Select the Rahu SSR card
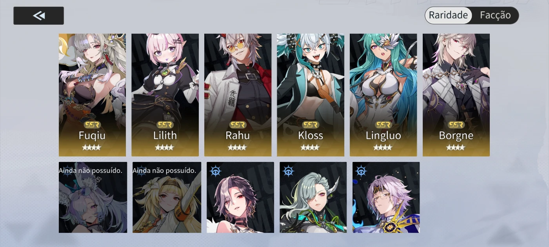This screenshot has height=247, width=549. pos(238,95)
